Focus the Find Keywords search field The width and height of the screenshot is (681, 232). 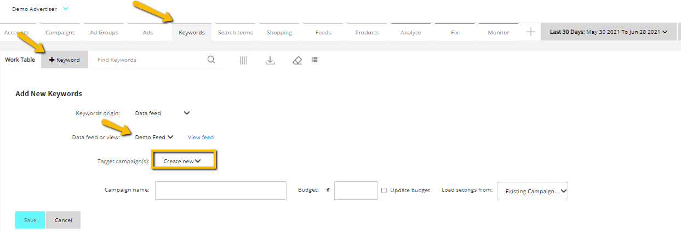coord(148,60)
